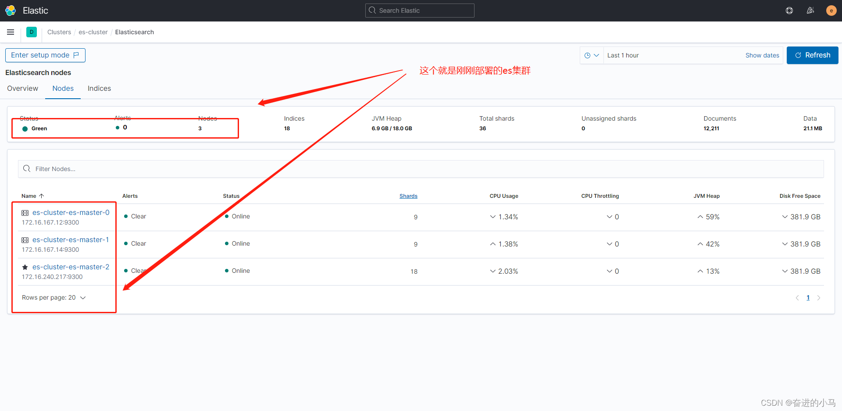This screenshot has height=411, width=842.
Task: Switch to the Indices tab
Action: pyautogui.click(x=99, y=88)
